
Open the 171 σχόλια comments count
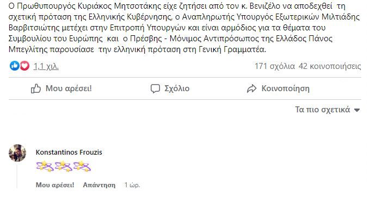(x=275, y=66)
